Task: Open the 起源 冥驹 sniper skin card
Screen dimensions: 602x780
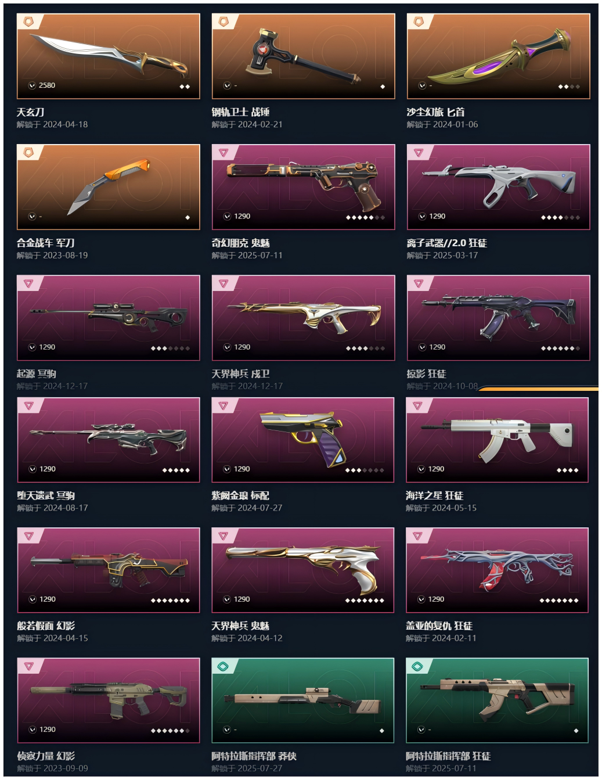Action: [109, 318]
